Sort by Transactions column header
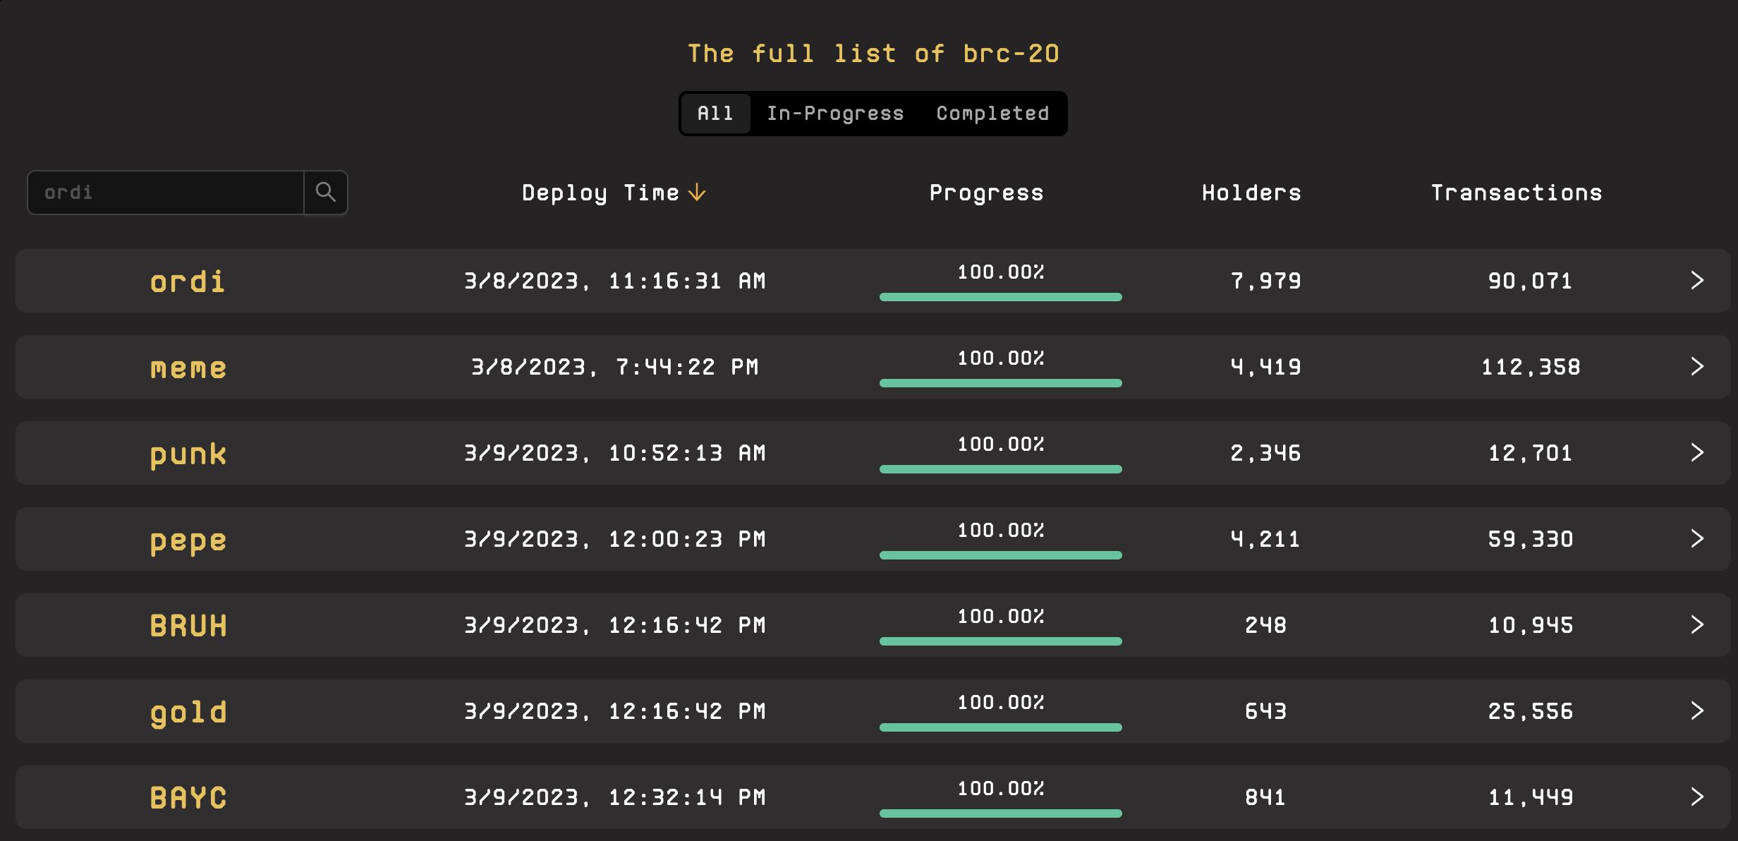This screenshot has width=1738, height=841. [x=1517, y=193]
